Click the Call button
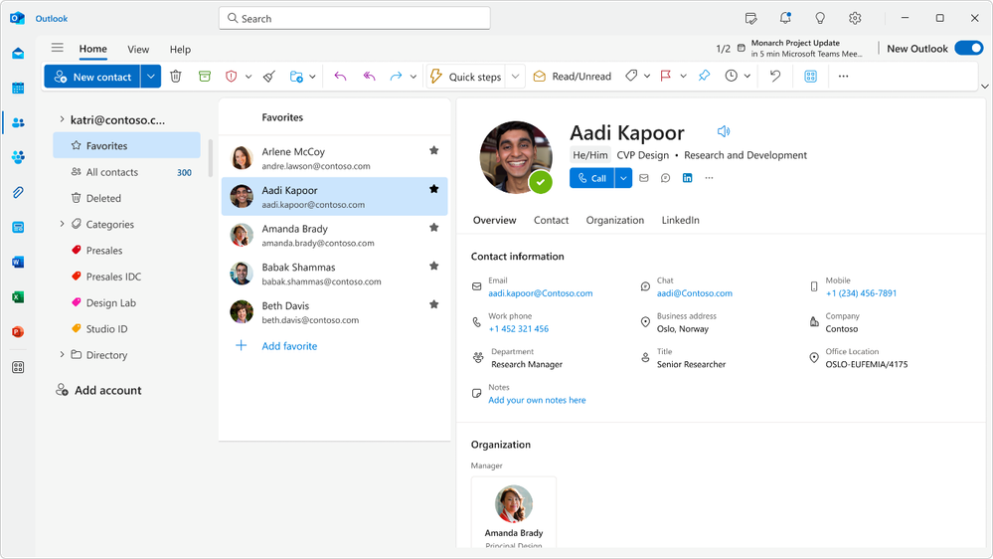 pos(592,178)
